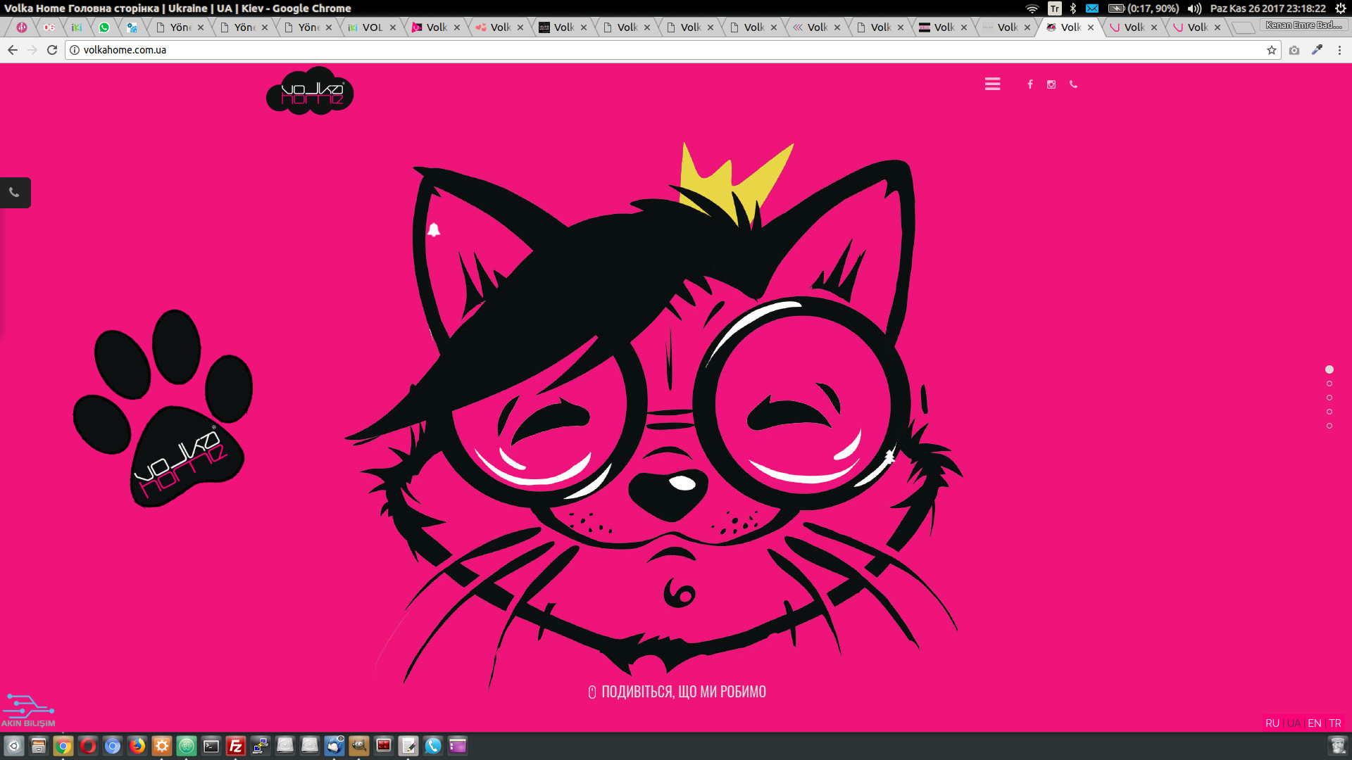Click the eyedropper color picker extension
Viewport: 1352px width, 760px height.
[1317, 50]
